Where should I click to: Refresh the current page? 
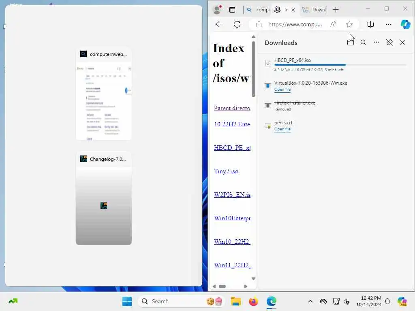[237, 24]
